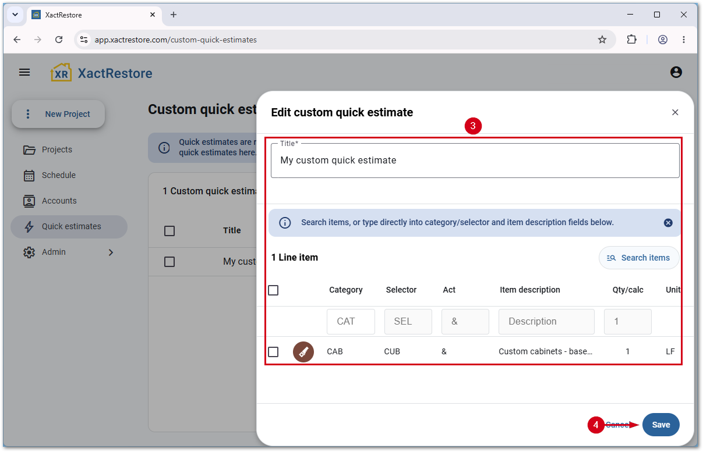Click the Search items button
The width and height of the screenshot is (703, 452).
639,258
